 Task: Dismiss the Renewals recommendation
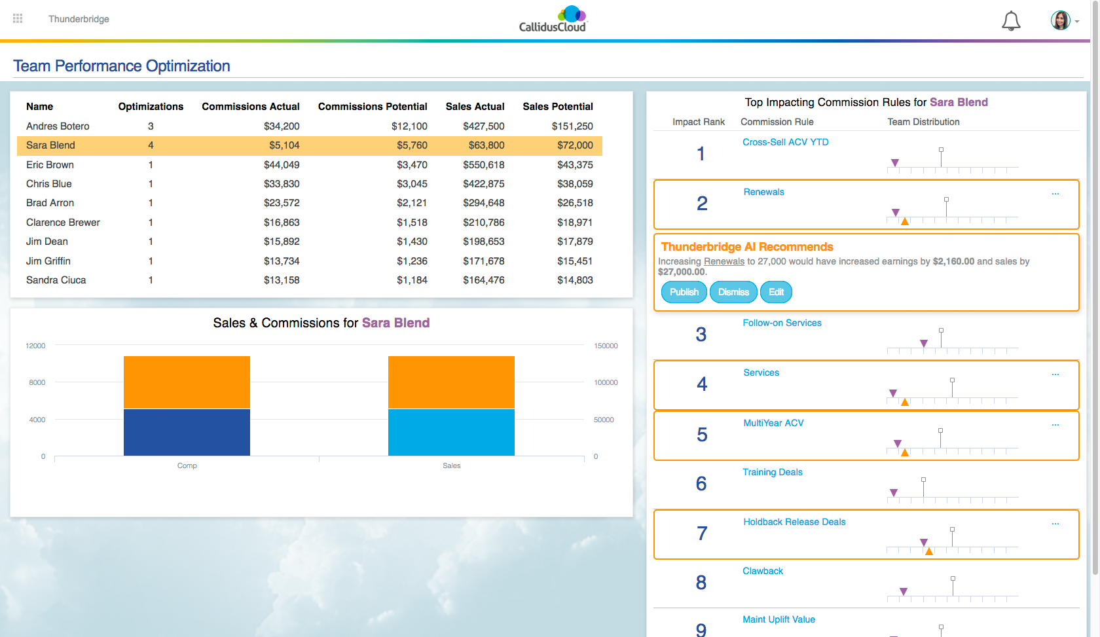733,292
